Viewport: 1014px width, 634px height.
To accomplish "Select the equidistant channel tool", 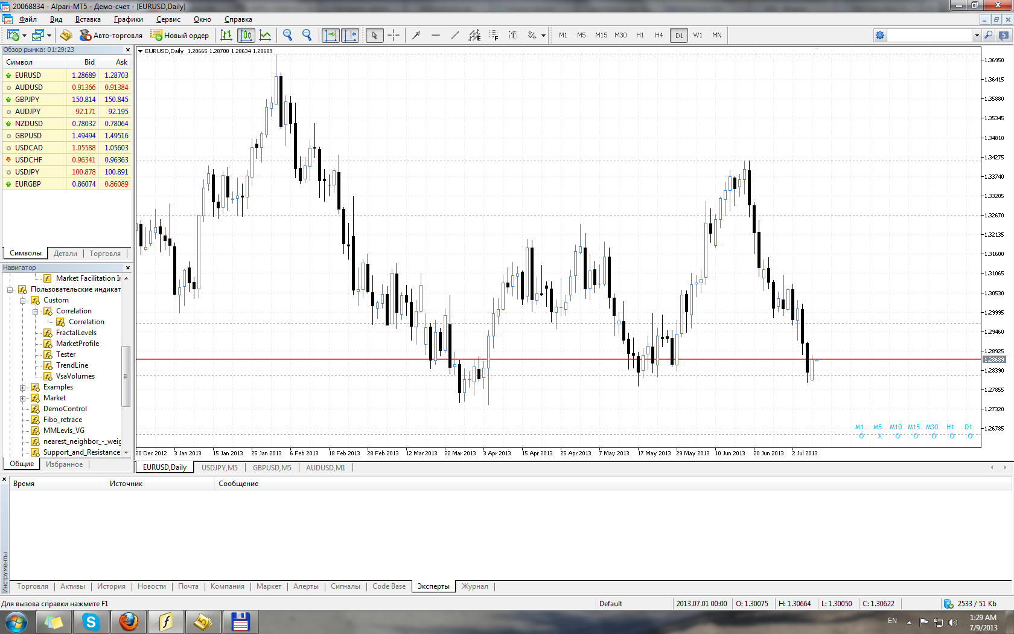I will point(474,35).
